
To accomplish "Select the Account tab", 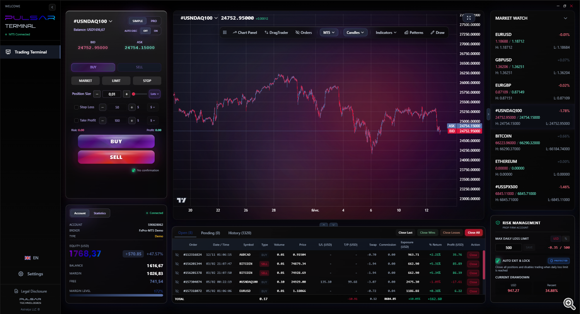I will (x=80, y=213).
